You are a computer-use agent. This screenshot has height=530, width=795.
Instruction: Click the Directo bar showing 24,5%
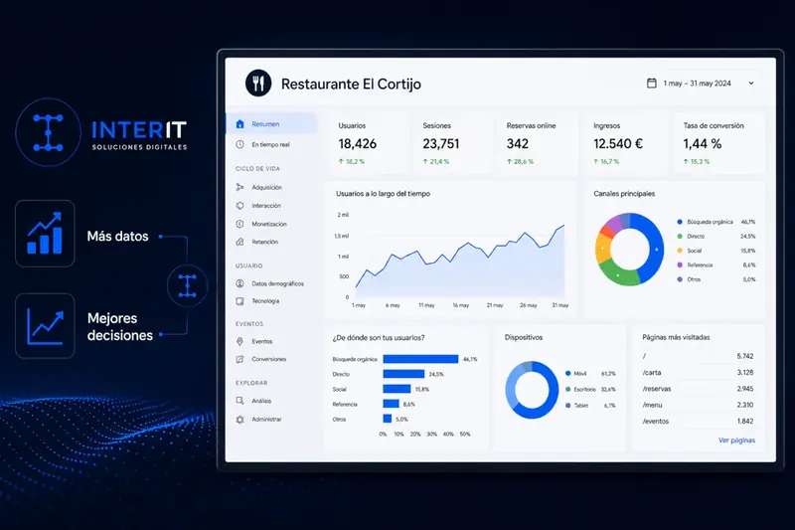click(x=403, y=374)
